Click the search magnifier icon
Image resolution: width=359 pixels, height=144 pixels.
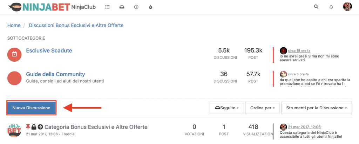pyautogui.click(x=316, y=7)
